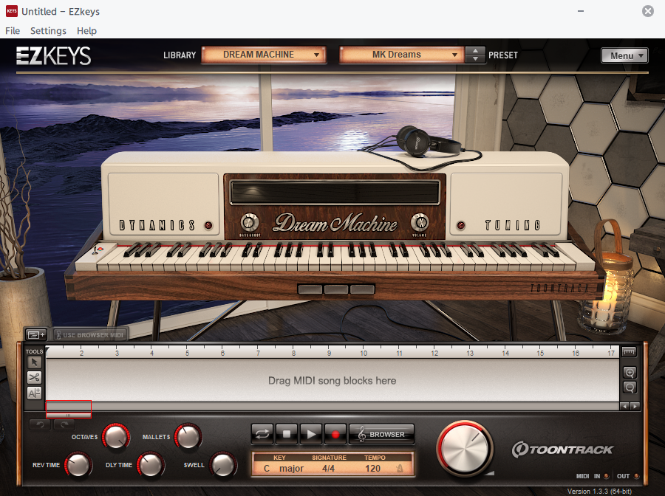665x496 pixels.
Task: Click the Rev Time knob
Action: (x=79, y=465)
